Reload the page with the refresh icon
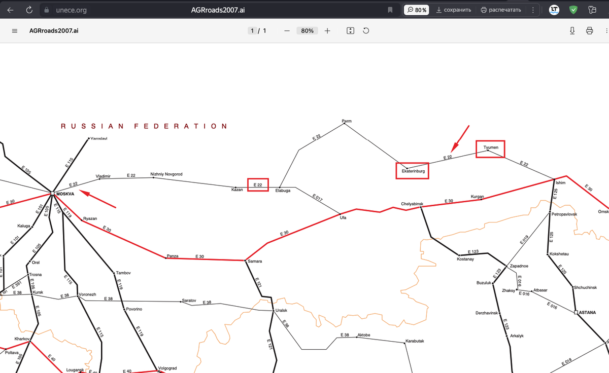The height and width of the screenshot is (373, 609). (29, 10)
